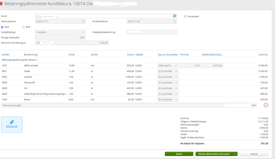Click the red minus icon beside Påminnelseavgift
Viewport: 275px width, 159px height.
266,105
